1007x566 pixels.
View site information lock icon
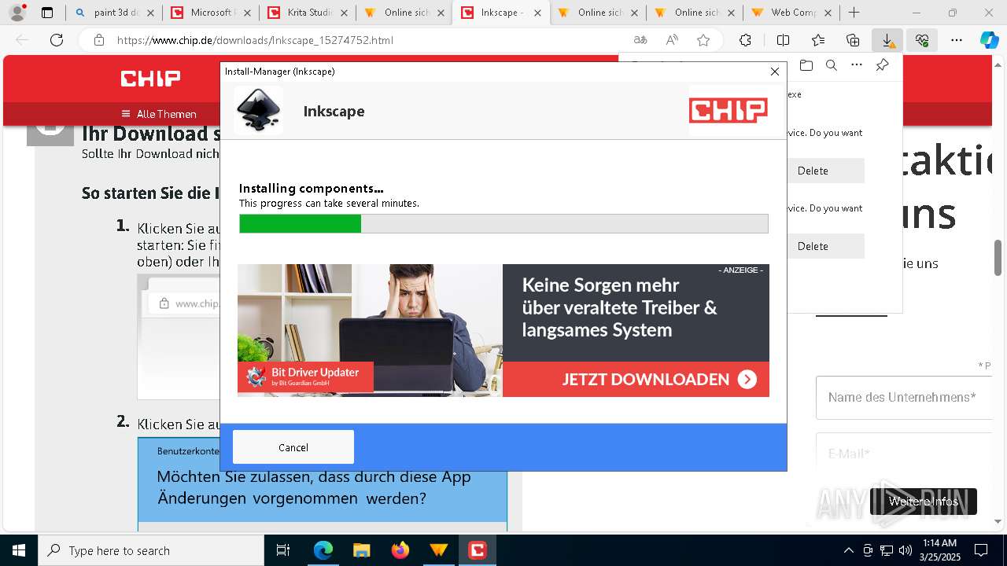coord(98,40)
